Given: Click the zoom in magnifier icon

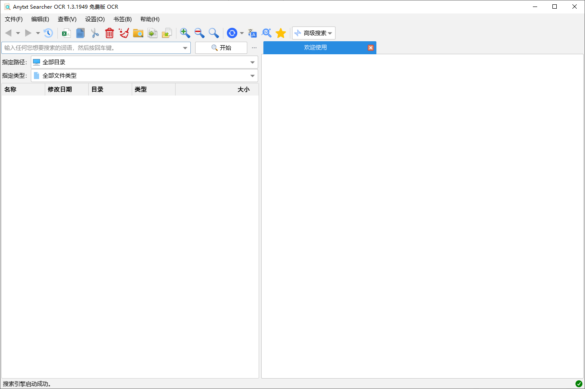Looking at the screenshot, I should 185,33.
